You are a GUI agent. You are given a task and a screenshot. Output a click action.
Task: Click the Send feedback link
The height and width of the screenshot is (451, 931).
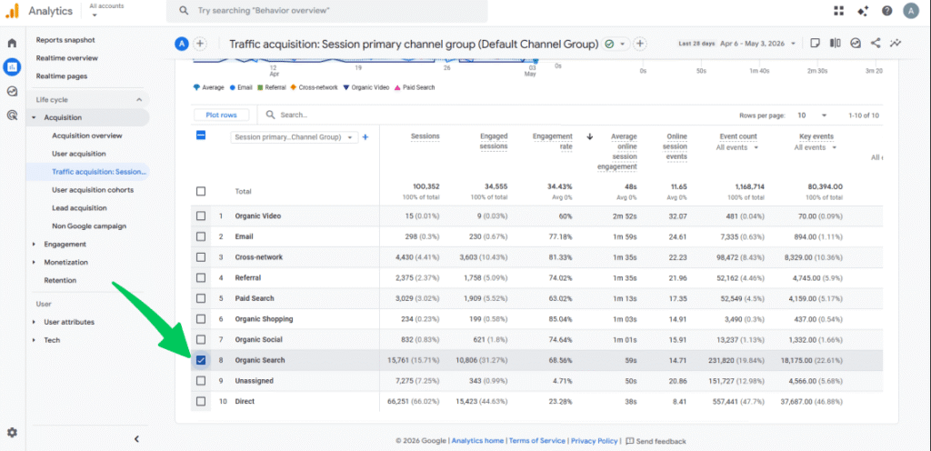pos(656,441)
